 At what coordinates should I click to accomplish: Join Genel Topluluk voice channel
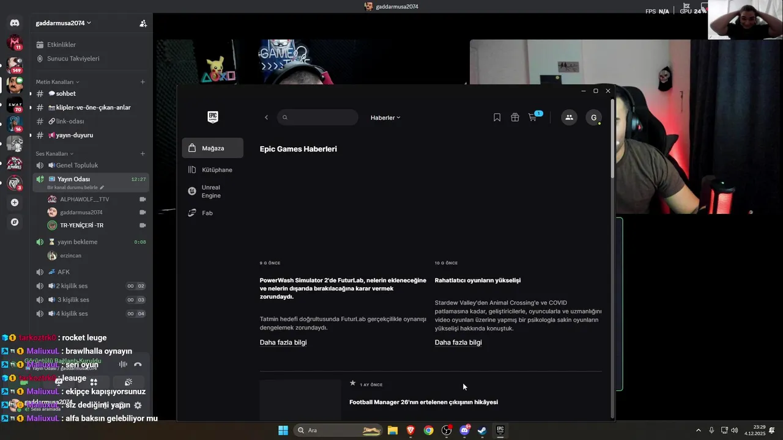click(92, 165)
